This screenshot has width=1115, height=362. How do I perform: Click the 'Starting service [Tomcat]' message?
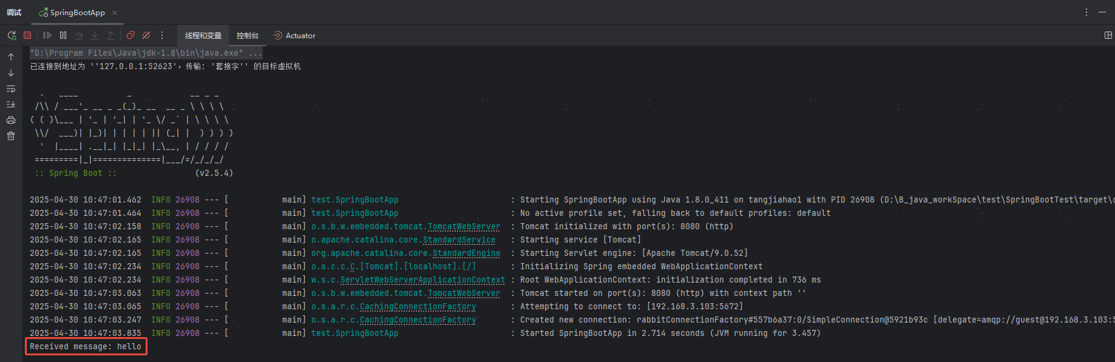[580, 240]
